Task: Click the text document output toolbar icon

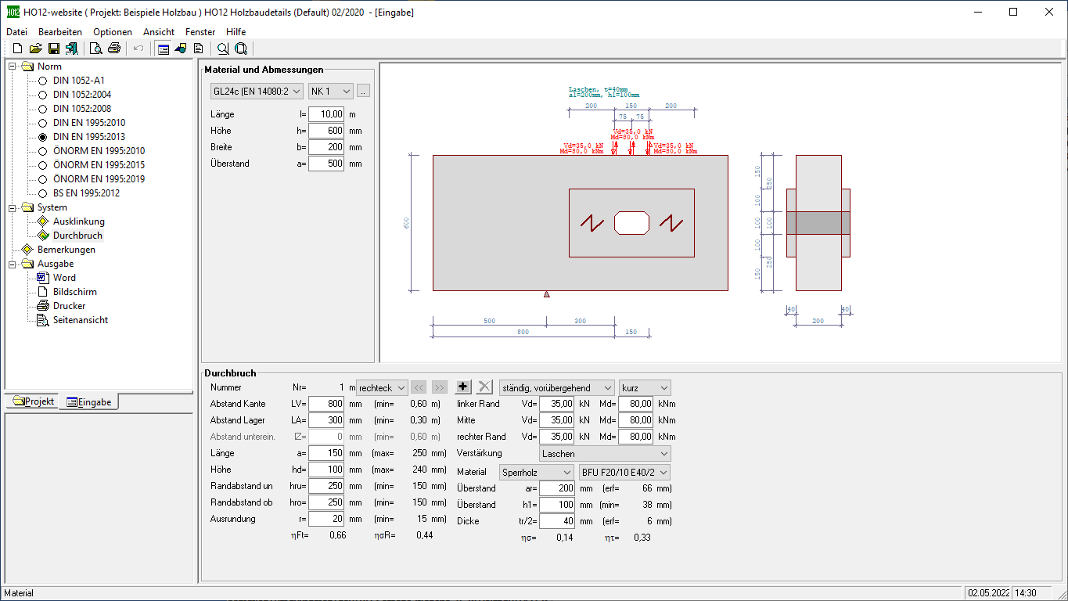Action: click(x=198, y=49)
